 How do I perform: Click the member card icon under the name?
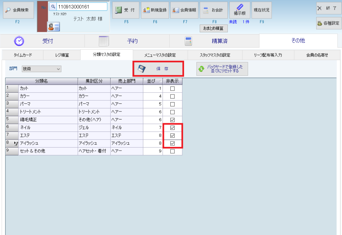click(53, 26)
